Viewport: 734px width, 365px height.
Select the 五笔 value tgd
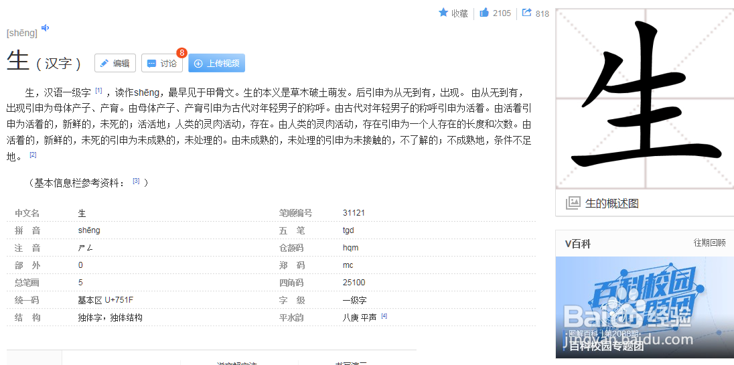coord(348,230)
